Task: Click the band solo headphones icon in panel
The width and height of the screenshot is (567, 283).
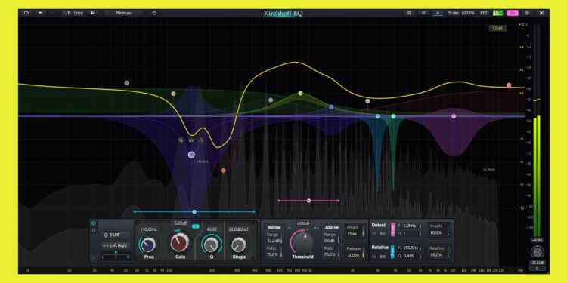Action: pyautogui.click(x=93, y=231)
